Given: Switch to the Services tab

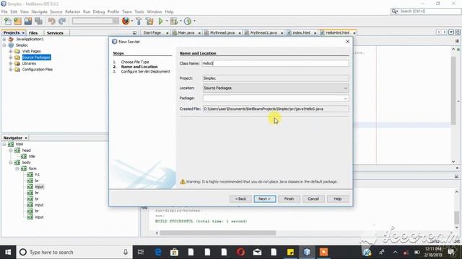Looking at the screenshot, I should pos(55,33).
